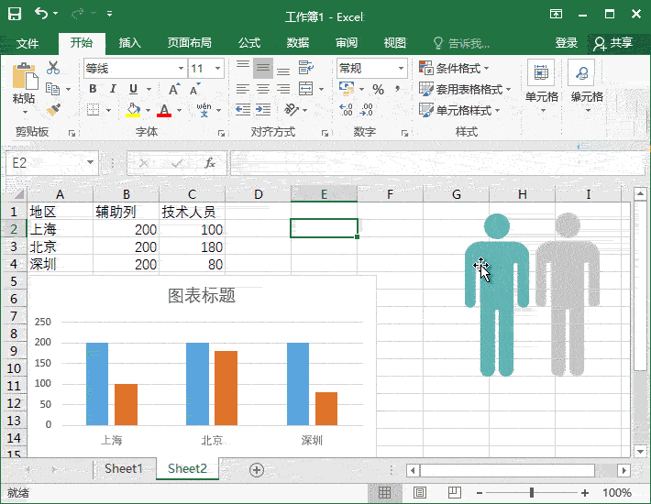
Task: Click the Paste clipboard icon
Action: [24, 77]
